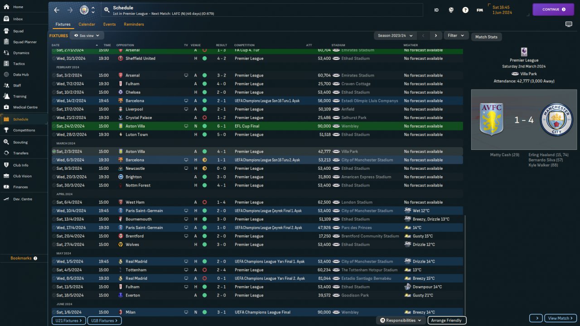
Task: Click the stadium icon beside Goodison Park
Action: pyautogui.click(x=336, y=295)
